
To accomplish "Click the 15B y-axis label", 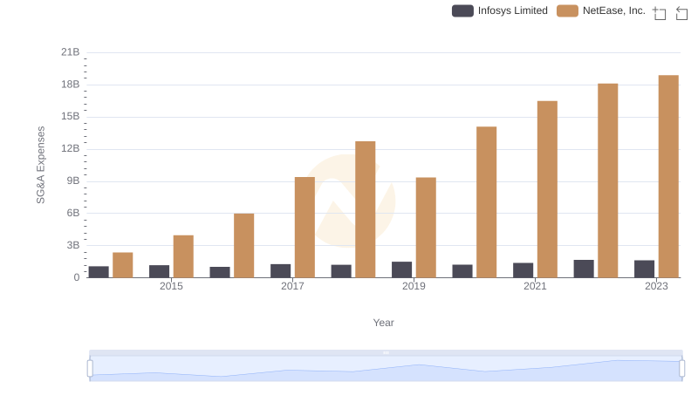I will tap(71, 117).
